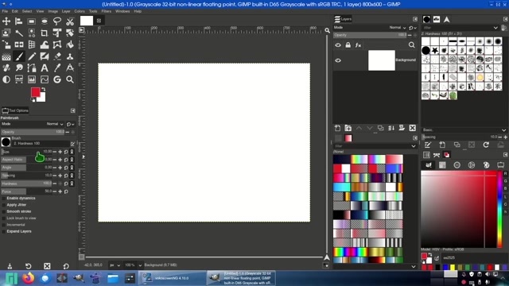Toggle link of Size to brush native

pyautogui.click(x=72, y=152)
